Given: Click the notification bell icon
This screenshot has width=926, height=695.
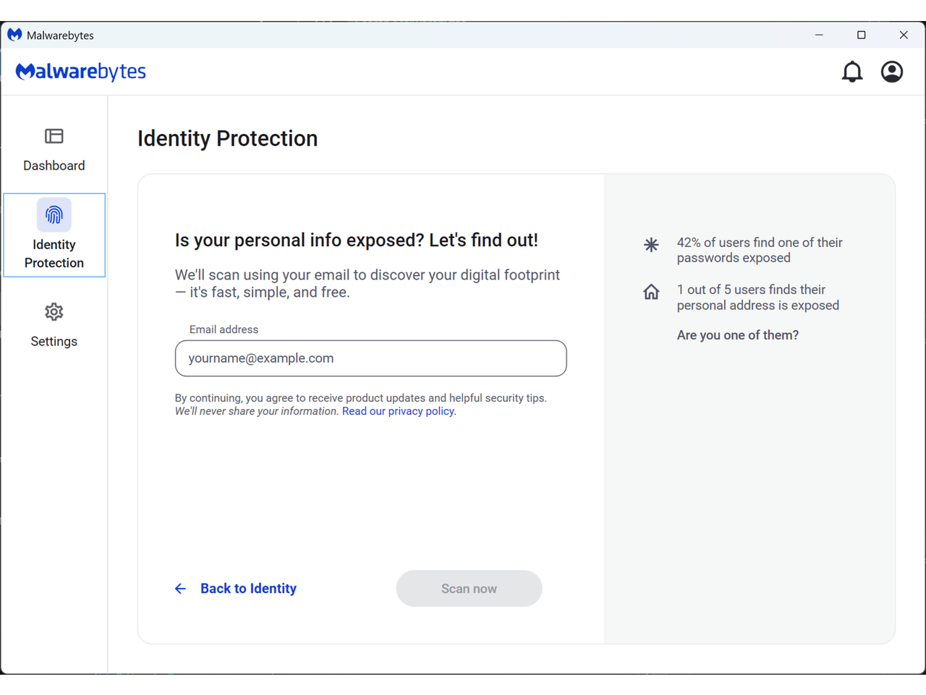Looking at the screenshot, I should click(x=852, y=72).
